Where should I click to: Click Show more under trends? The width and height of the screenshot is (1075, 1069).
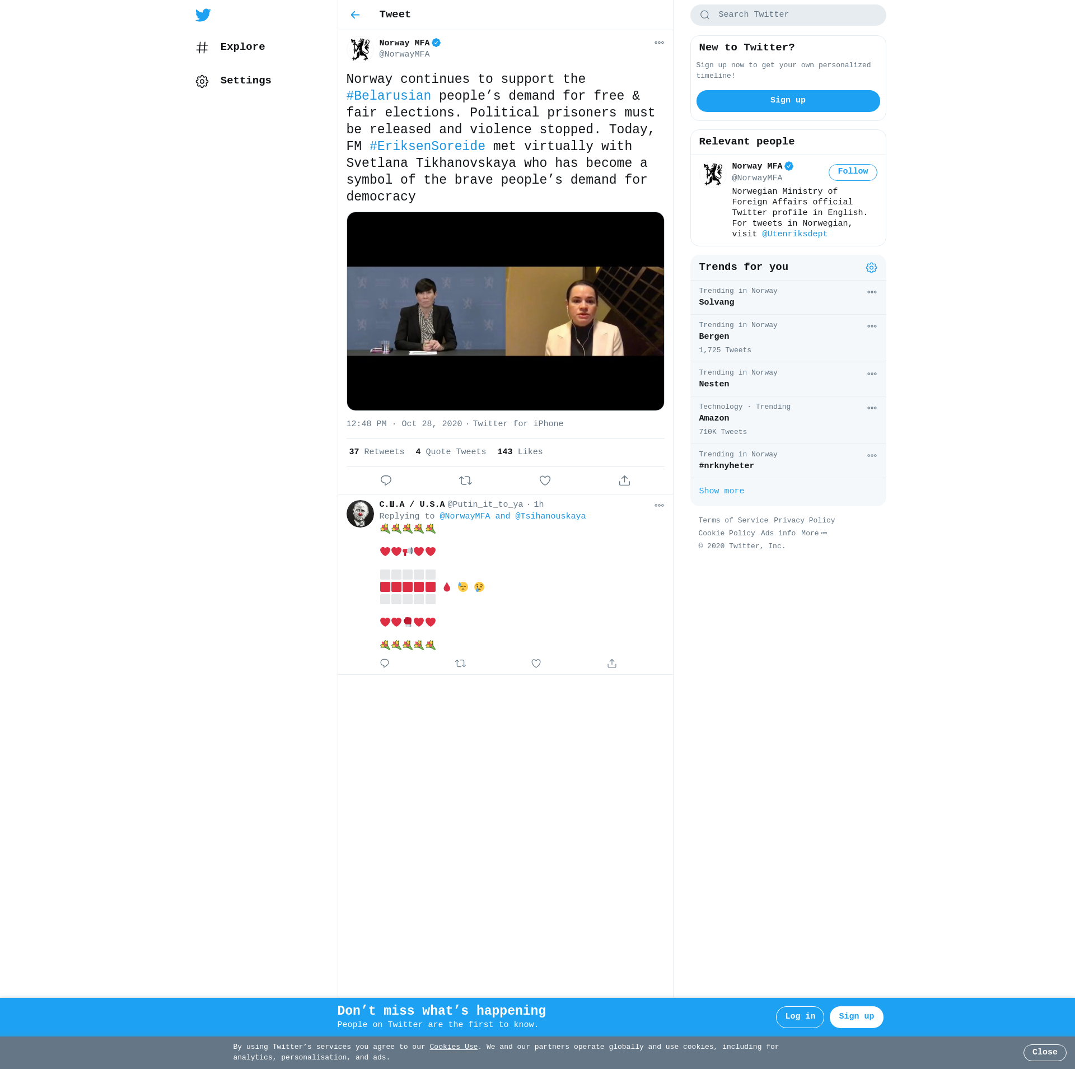[721, 491]
